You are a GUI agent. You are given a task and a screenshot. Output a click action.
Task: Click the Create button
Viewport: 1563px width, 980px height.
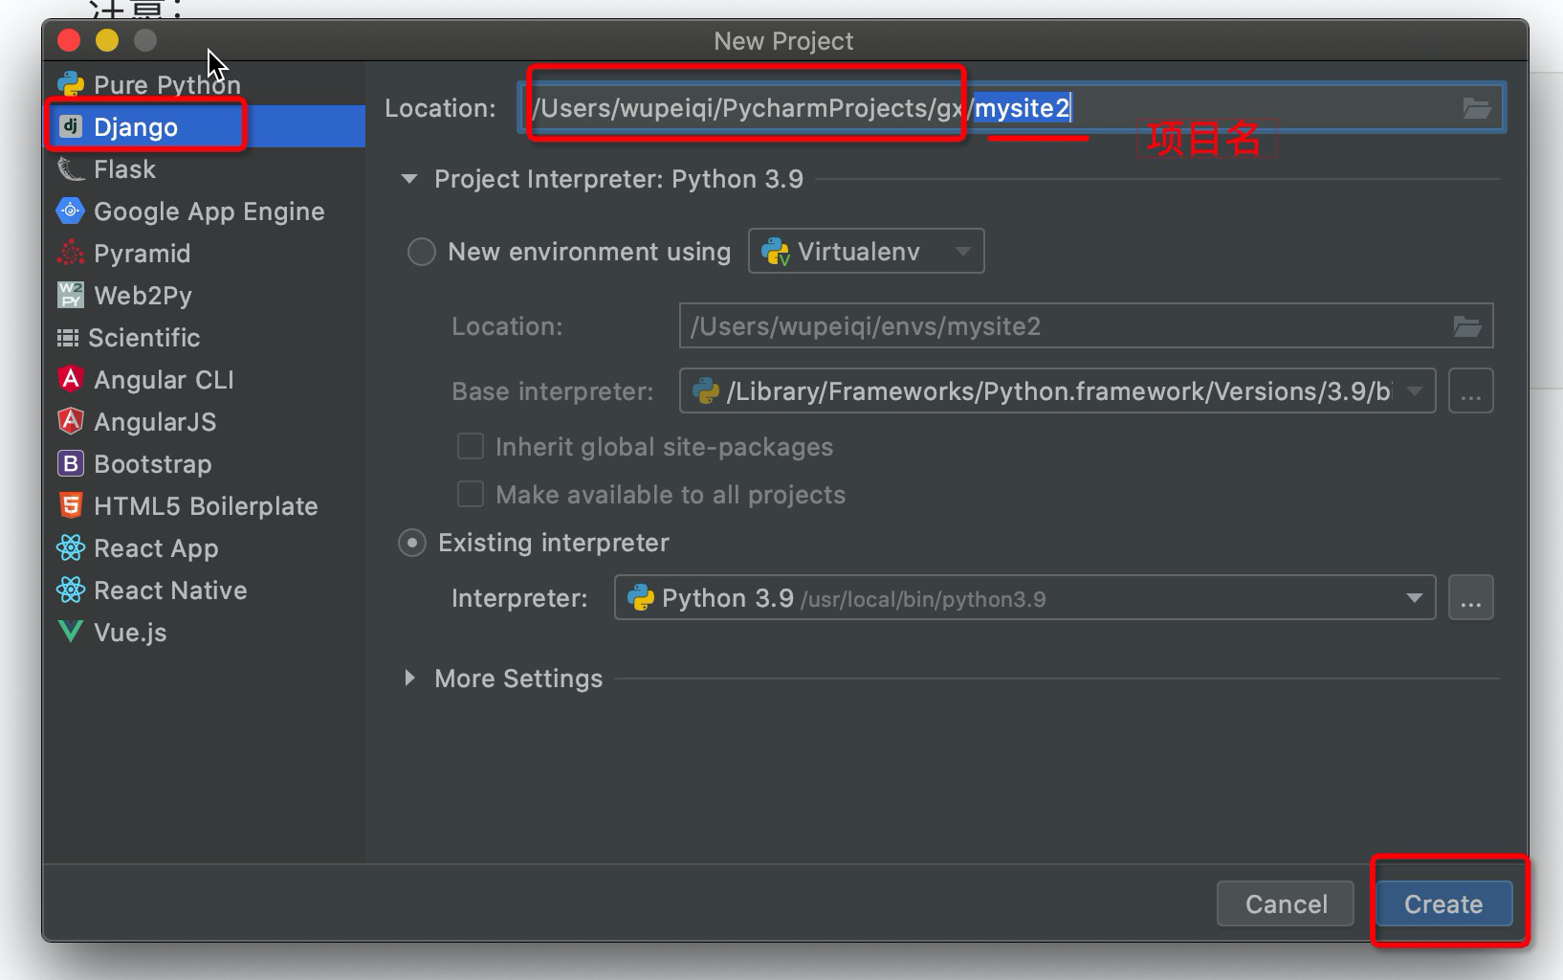[1442, 903]
